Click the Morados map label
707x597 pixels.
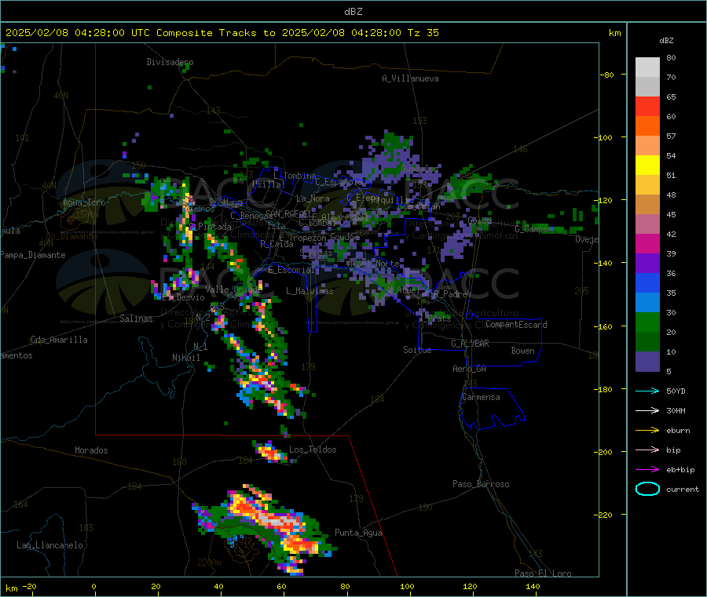pos(91,450)
